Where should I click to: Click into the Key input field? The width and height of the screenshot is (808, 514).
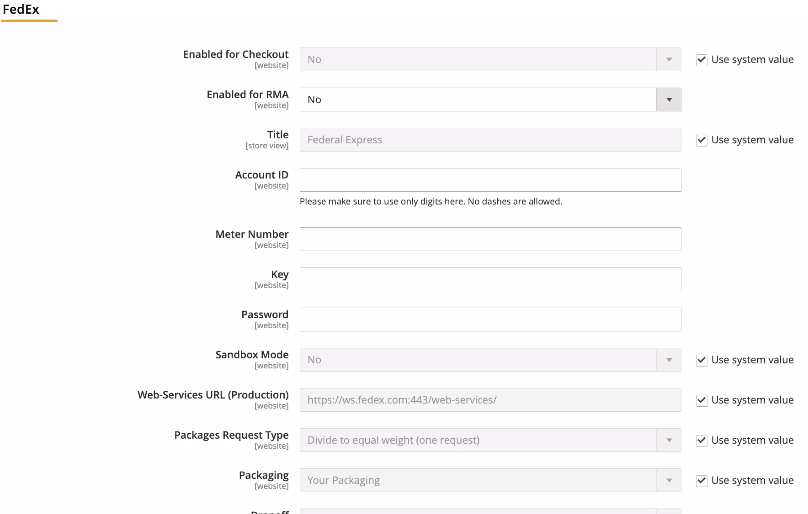pyautogui.click(x=490, y=279)
